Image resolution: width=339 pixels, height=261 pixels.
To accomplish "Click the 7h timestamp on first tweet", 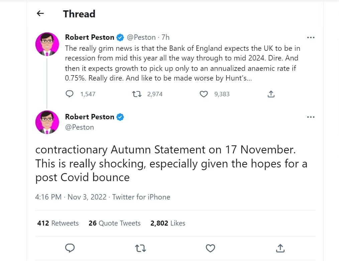I will click(165, 37).
